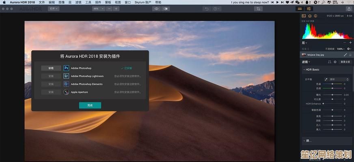Click the previous track icon in menu bar
The height and width of the screenshot is (162, 354).
(x=272, y=2)
